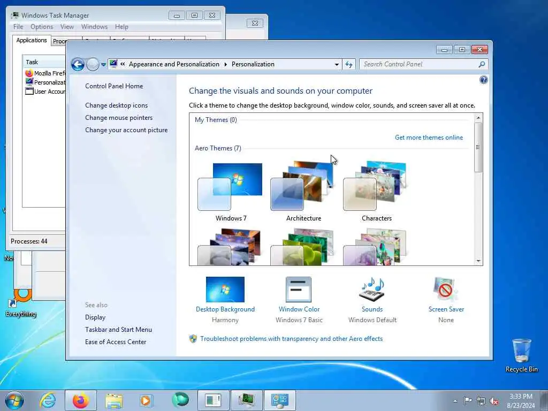Open File menu in Task Manager
This screenshot has width=548, height=411.
[18, 27]
